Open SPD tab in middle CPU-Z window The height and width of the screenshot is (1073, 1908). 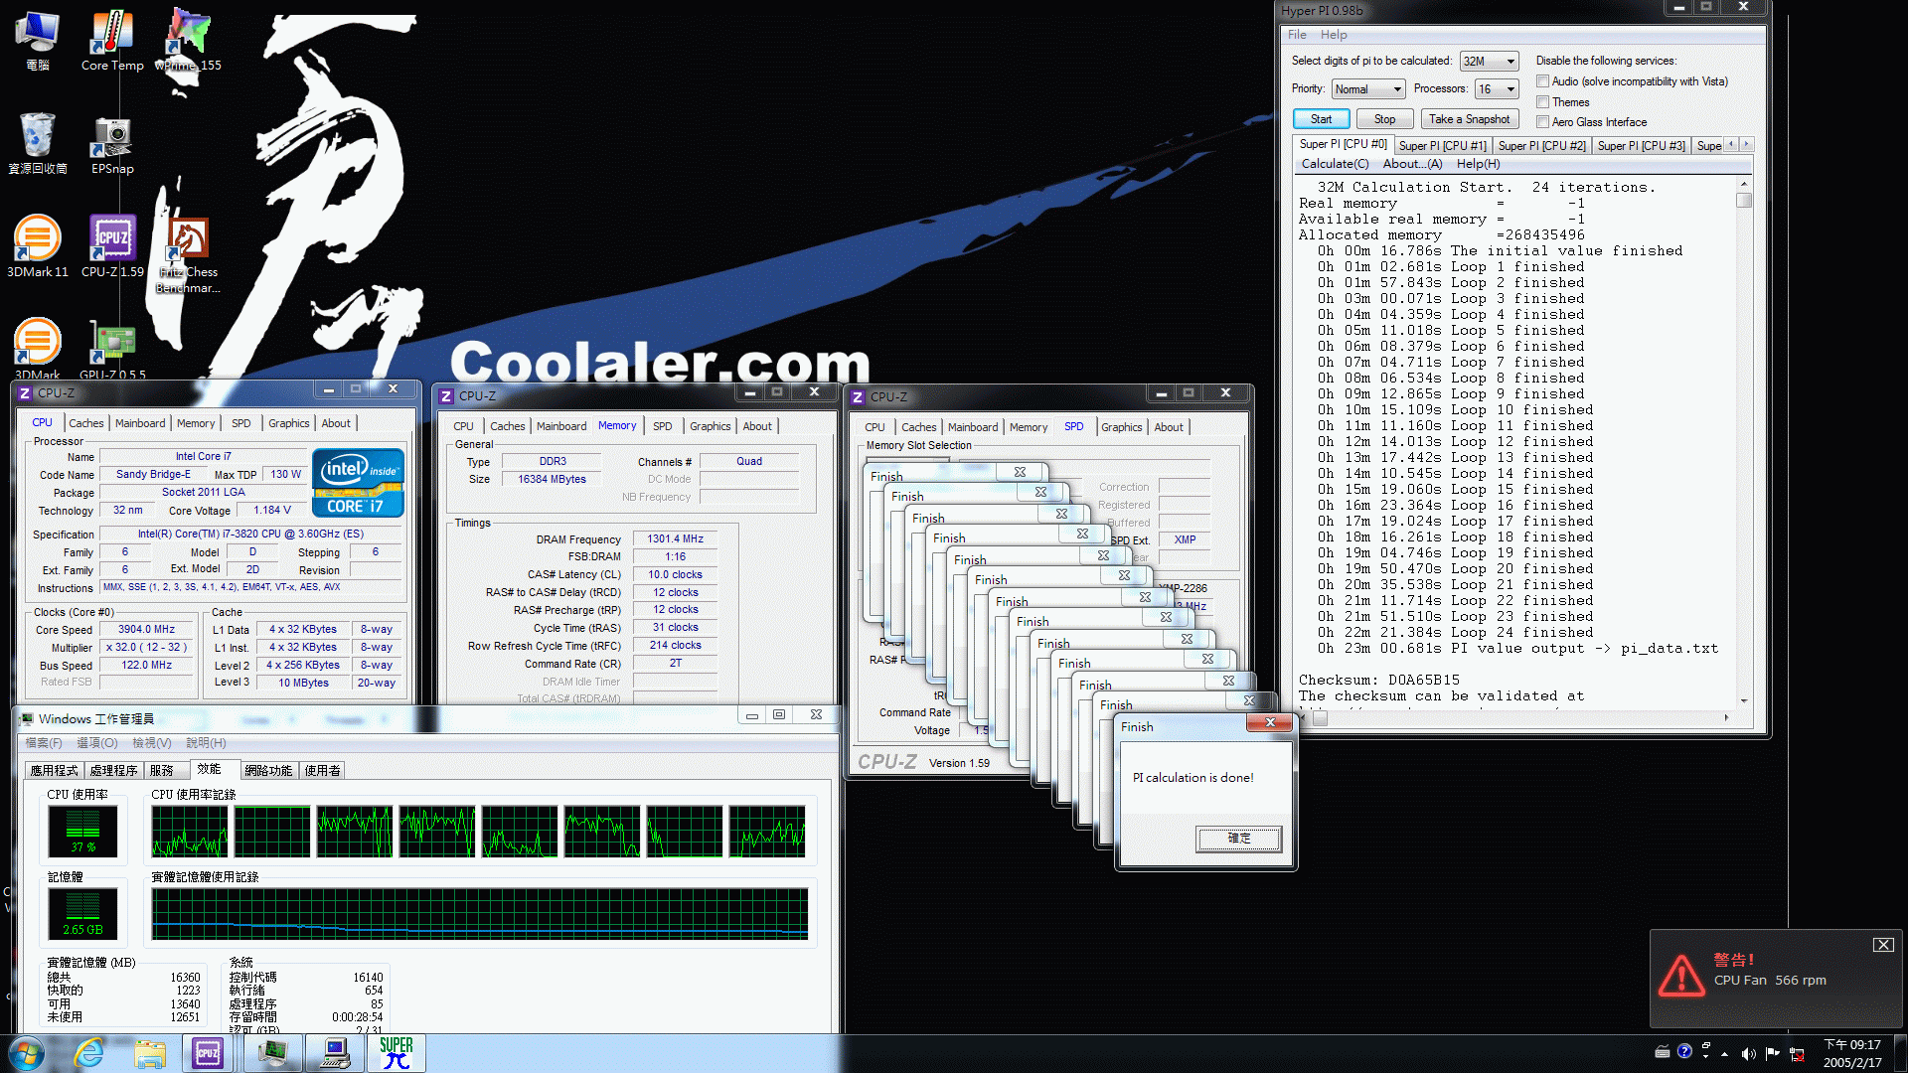(x=662, y=426)
